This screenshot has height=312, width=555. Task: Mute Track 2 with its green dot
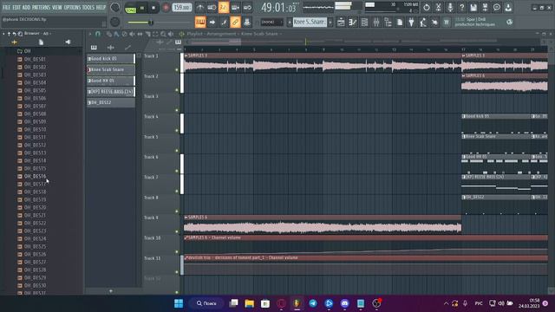[177, 90]
